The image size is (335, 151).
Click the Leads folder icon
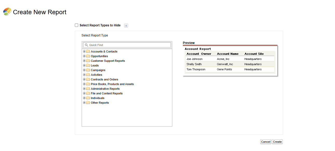[x=88, y=65]
